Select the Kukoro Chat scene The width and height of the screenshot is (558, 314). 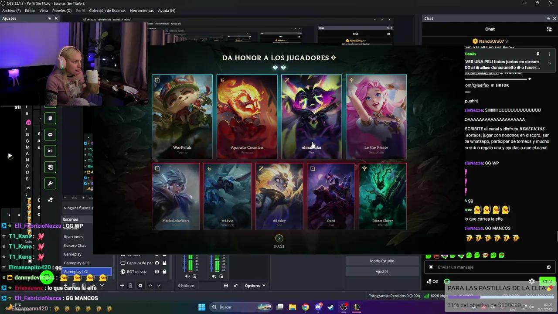75,246
